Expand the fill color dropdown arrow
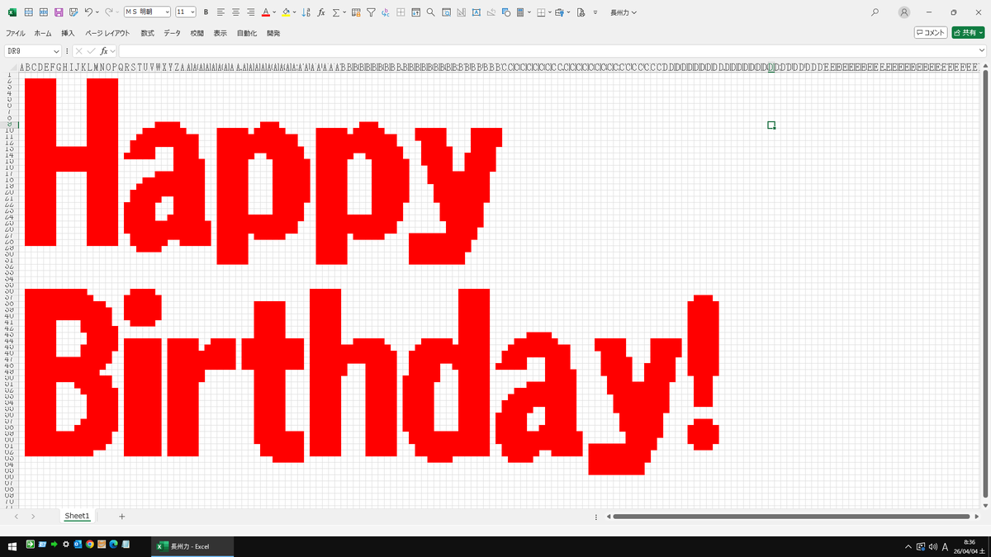 [x=295, y=12]
